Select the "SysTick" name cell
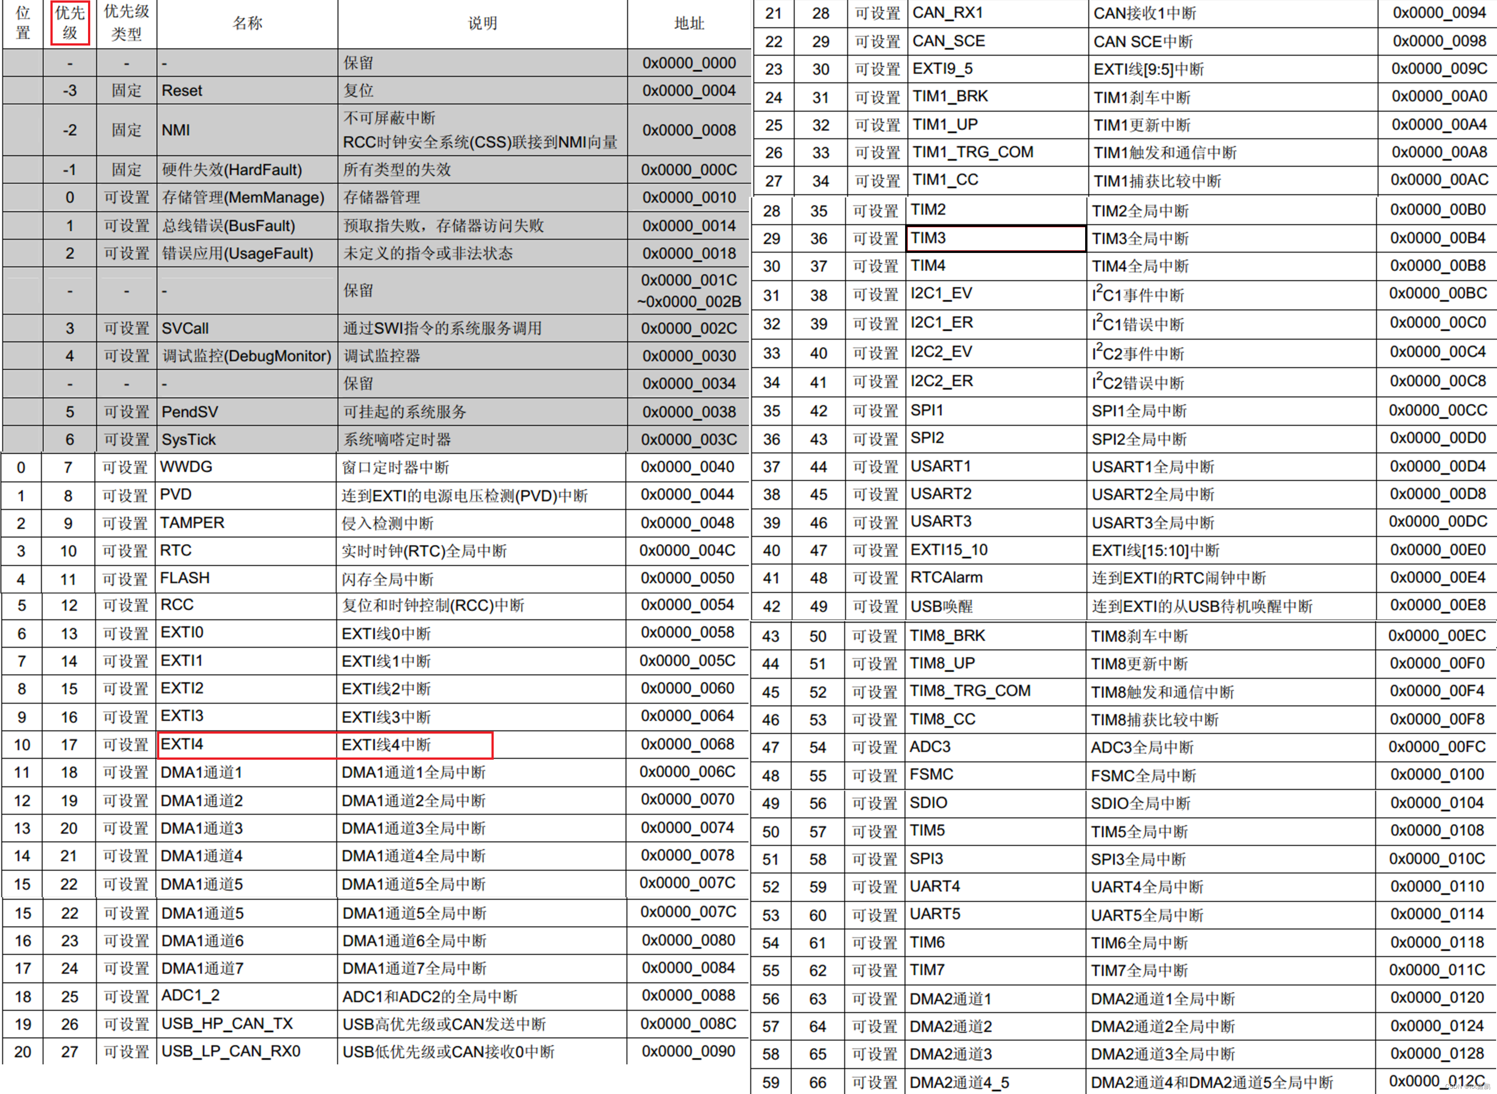 (247, 440)
